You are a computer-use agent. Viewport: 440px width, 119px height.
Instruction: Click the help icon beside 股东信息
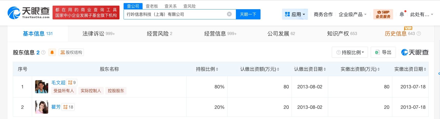tap(43, 52)
